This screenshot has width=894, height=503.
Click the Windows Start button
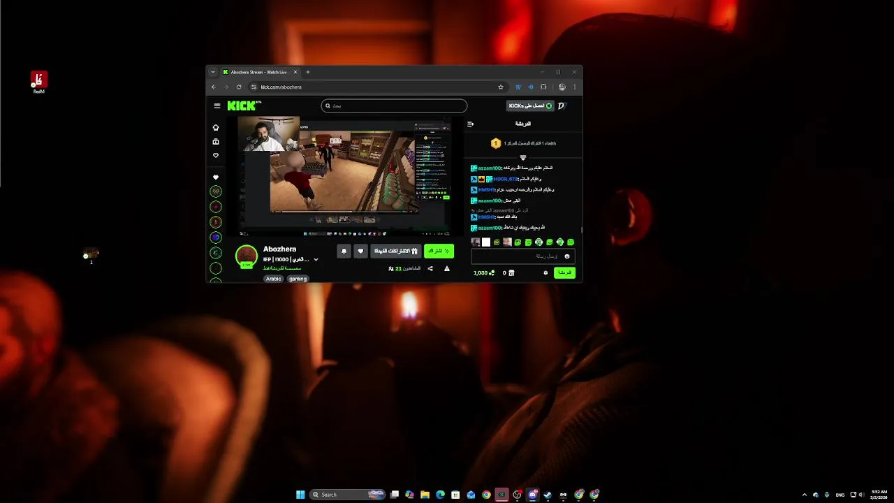pyautogui.click(x=300, y=495)
